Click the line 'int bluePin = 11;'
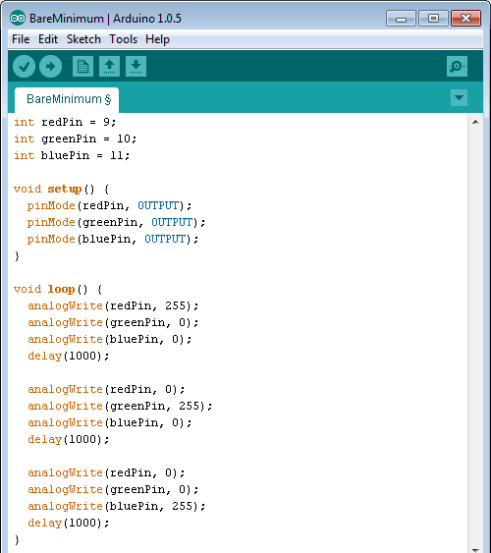Viewport: 491px width, 553px height. [72, 155]
